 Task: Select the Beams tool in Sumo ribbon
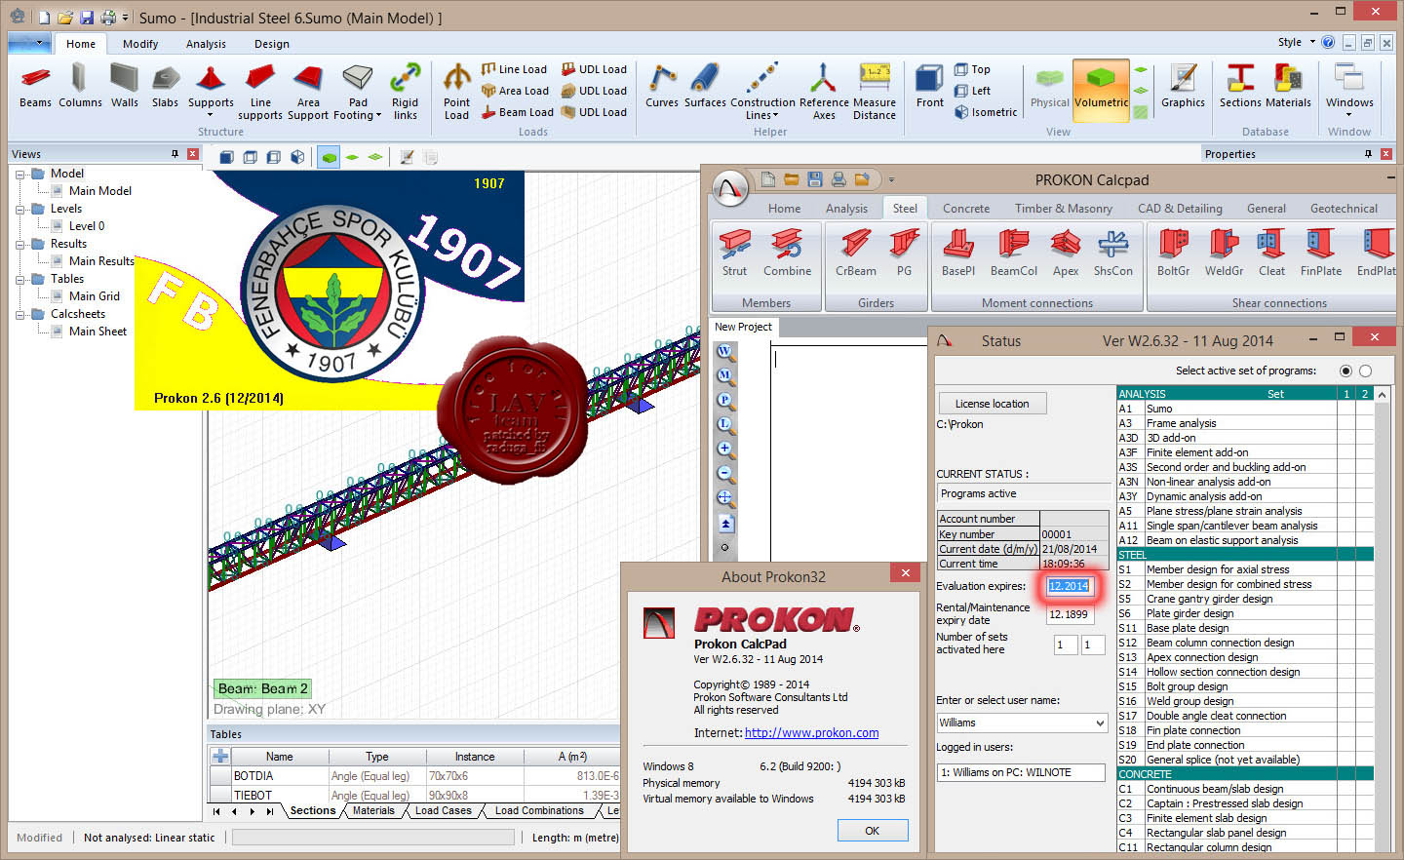click(35, 86)
